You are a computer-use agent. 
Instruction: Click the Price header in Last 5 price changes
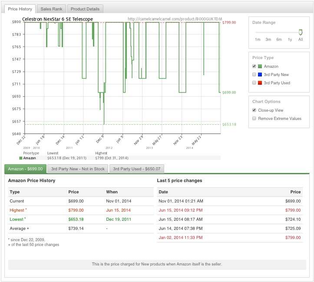coord(295,192)
